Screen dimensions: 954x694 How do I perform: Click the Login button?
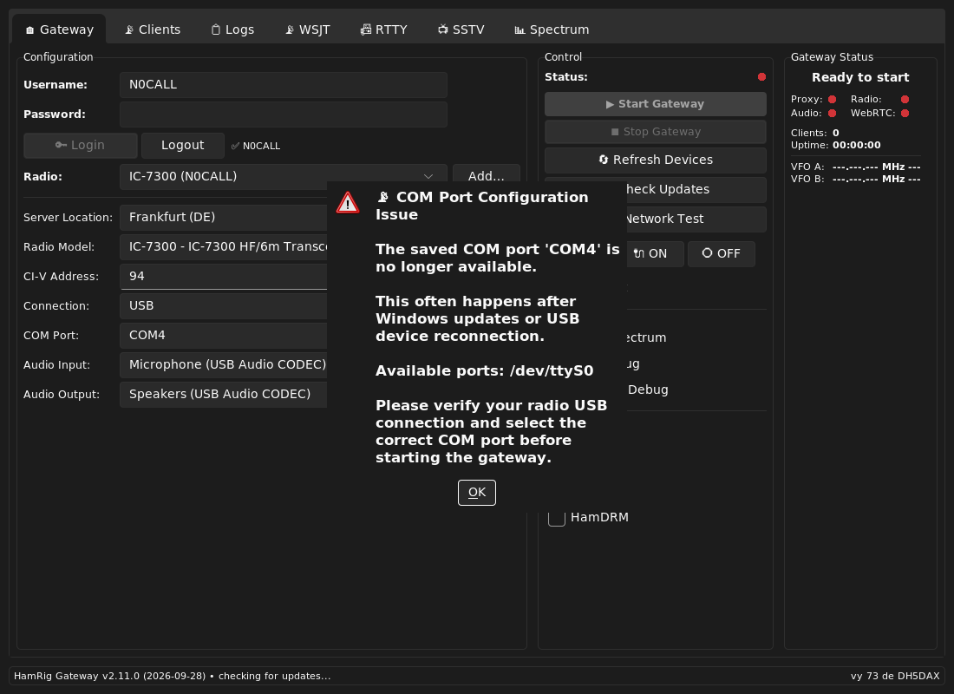coord(81,146)
